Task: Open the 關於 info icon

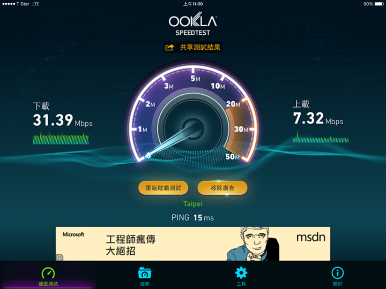Action: click(338, 273)
